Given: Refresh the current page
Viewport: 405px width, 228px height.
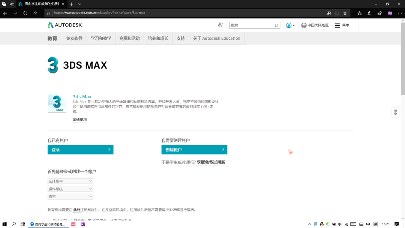Looking at the screenshot, I should pos(25,13).
